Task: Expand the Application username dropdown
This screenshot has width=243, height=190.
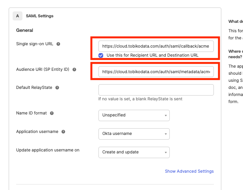Action: tap(134, 134)
